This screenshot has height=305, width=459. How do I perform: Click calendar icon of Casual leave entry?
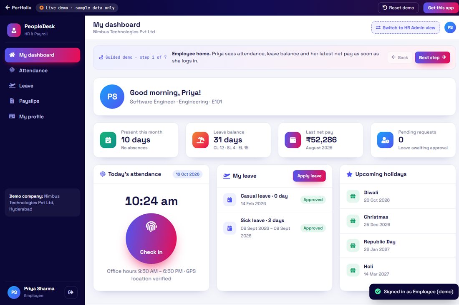pos(229,200)
